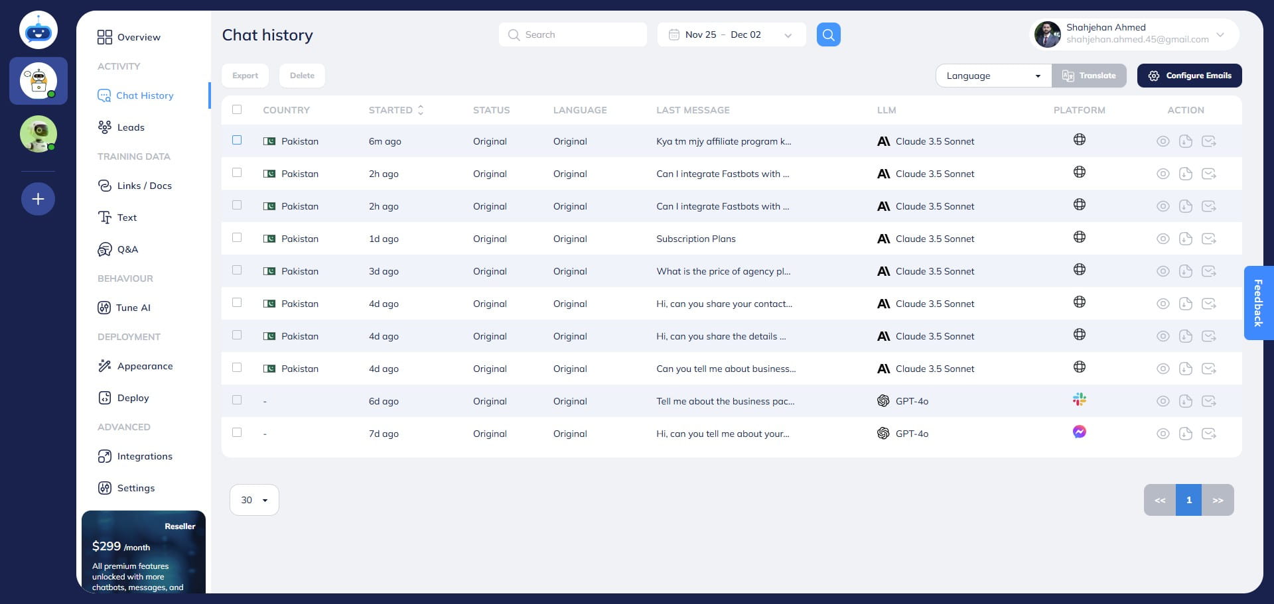Click the Configure Emails button

point(1189,75)
